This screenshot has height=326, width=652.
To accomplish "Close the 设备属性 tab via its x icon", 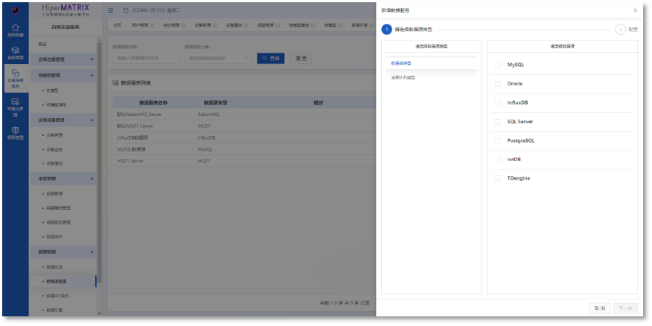I will [246, 25].
